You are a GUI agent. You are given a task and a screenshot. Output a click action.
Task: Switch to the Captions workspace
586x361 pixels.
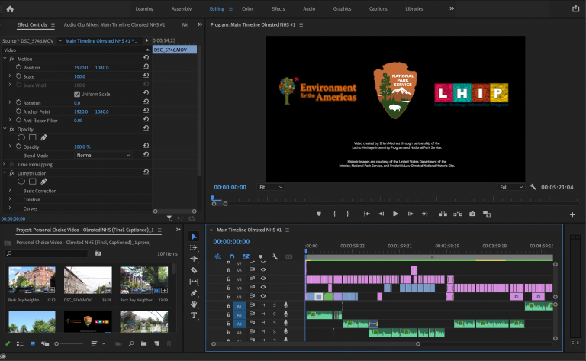coord(378,9)
